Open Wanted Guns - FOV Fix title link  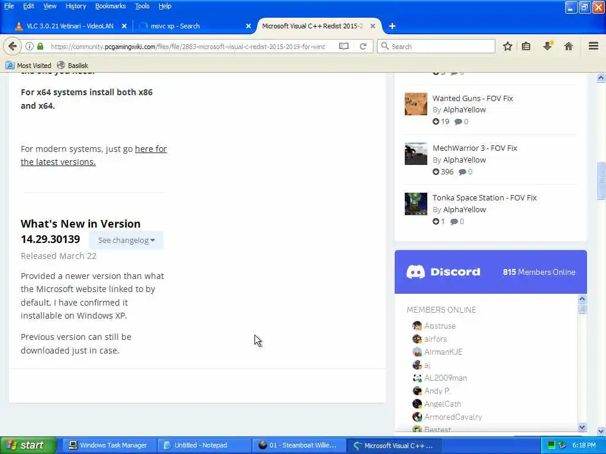(x=473, y=98)
